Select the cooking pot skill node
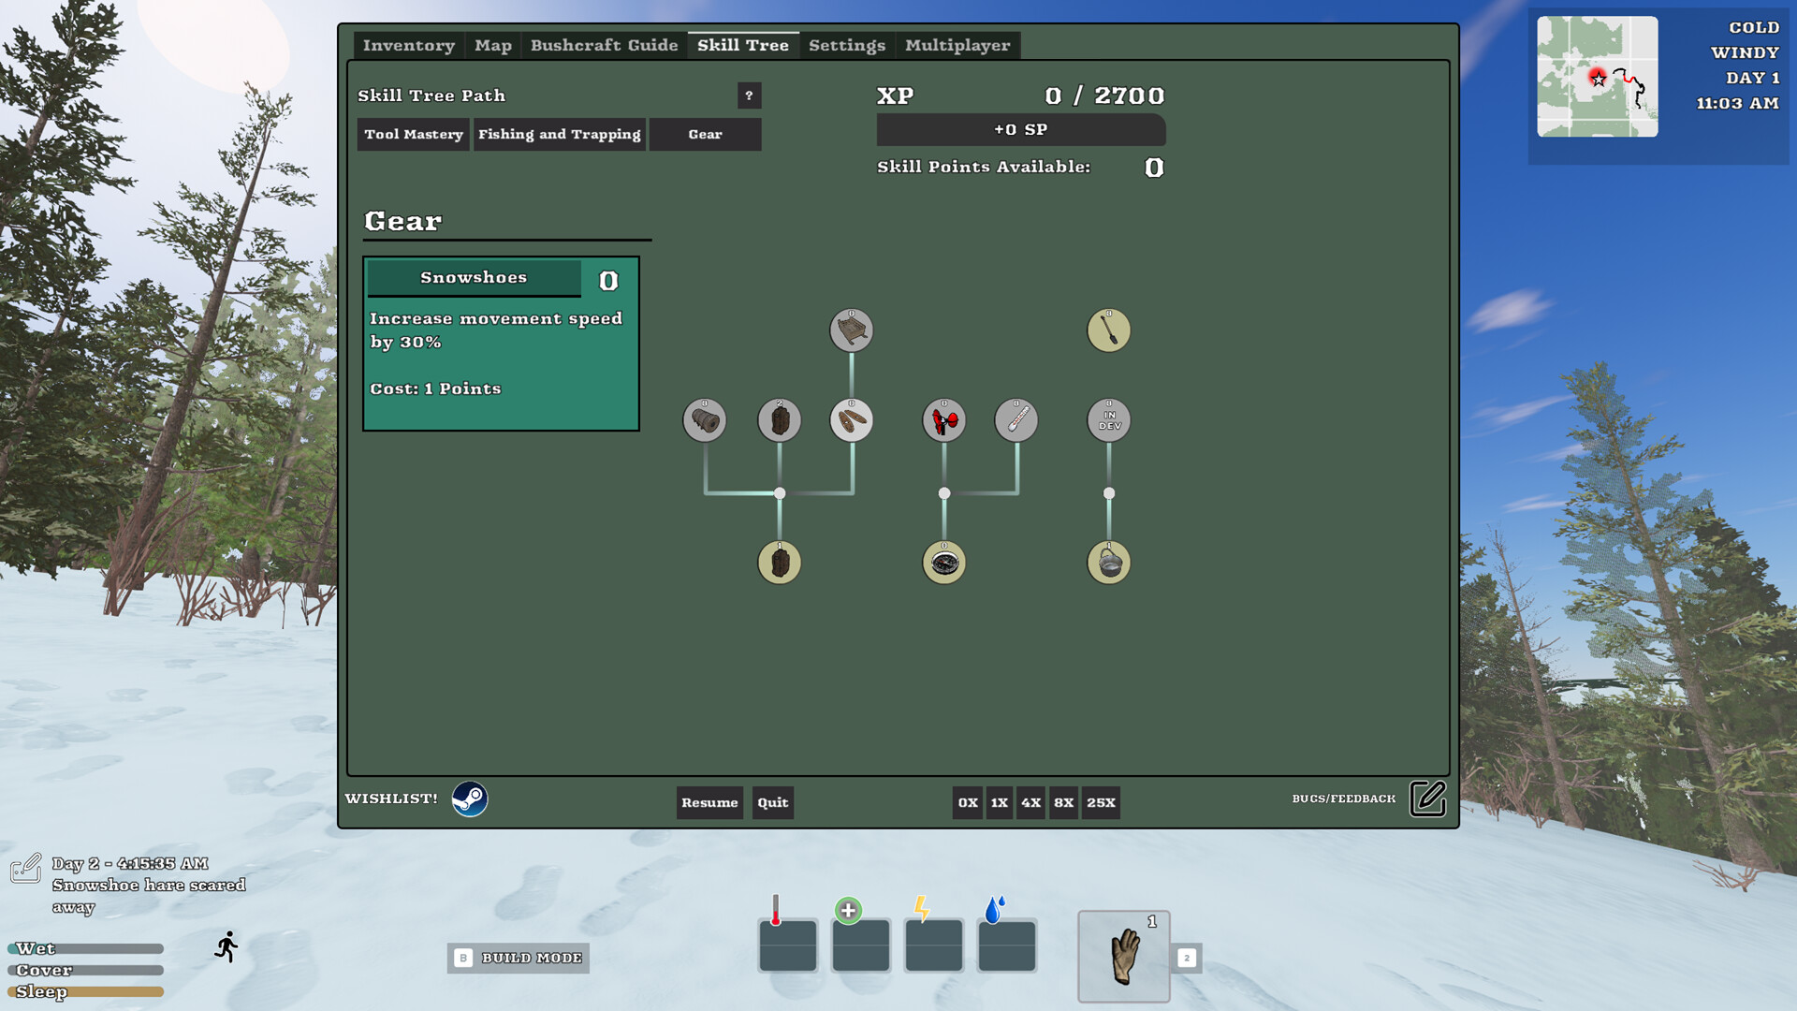 pyautogui.click(x=1108, y=563)
